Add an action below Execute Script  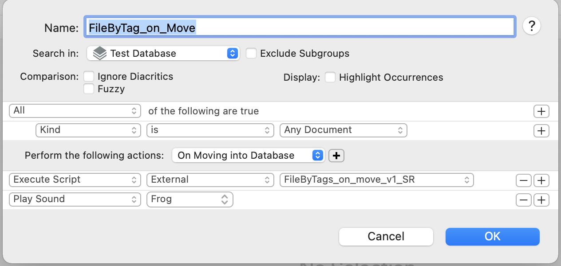click(541, 180)
